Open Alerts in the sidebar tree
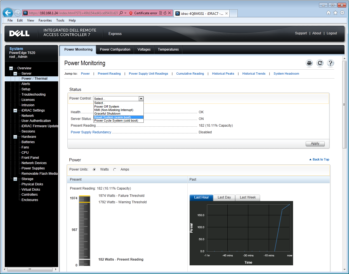This screenshot has height=274, width=349. 26,84
